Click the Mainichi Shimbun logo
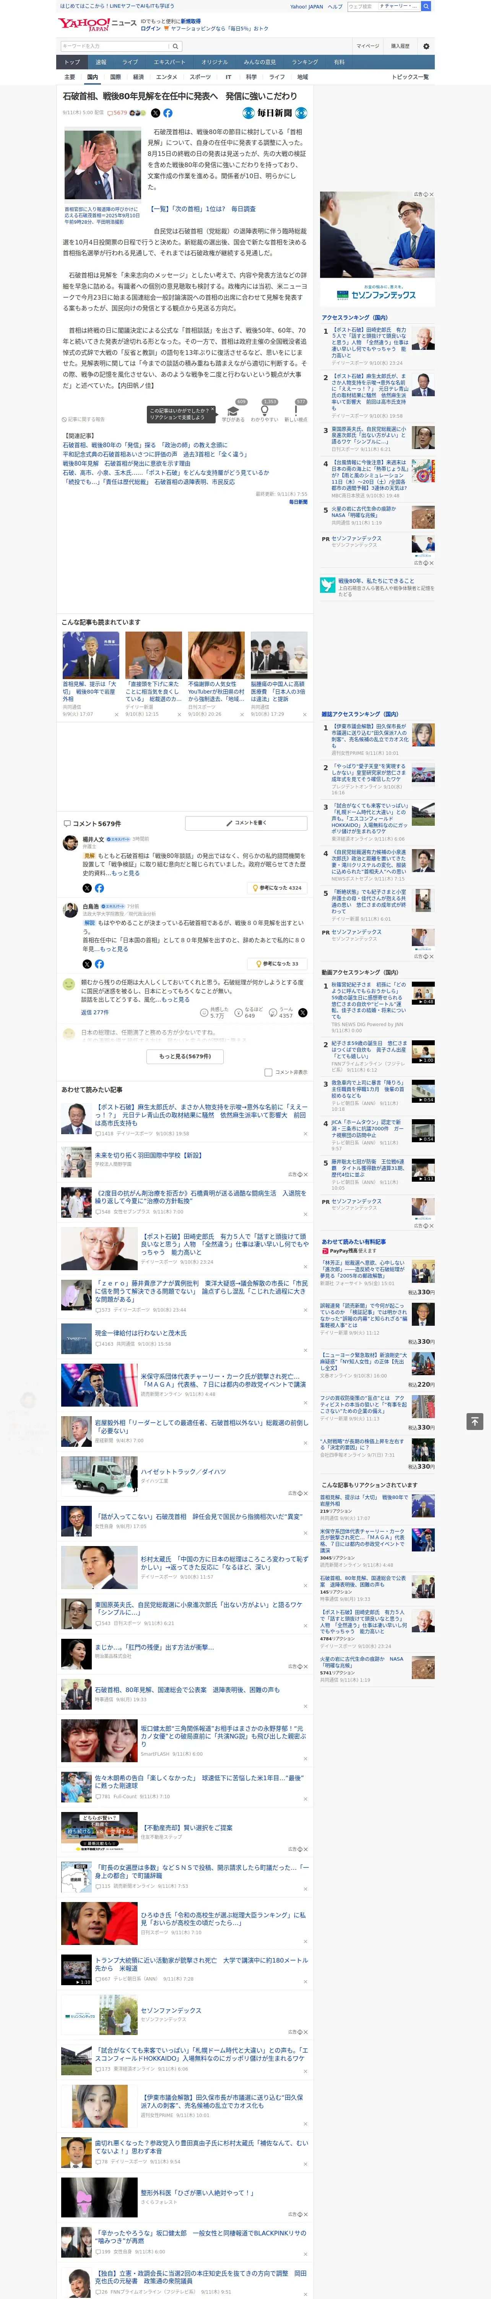 [275, 113]
